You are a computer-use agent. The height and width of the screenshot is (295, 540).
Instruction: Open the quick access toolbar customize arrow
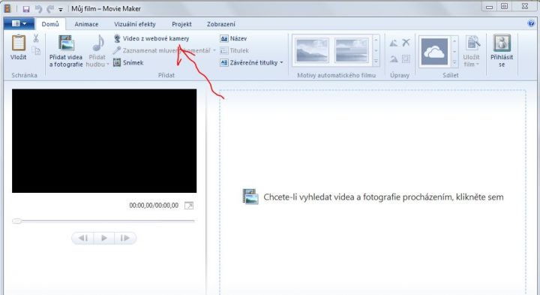61,10
